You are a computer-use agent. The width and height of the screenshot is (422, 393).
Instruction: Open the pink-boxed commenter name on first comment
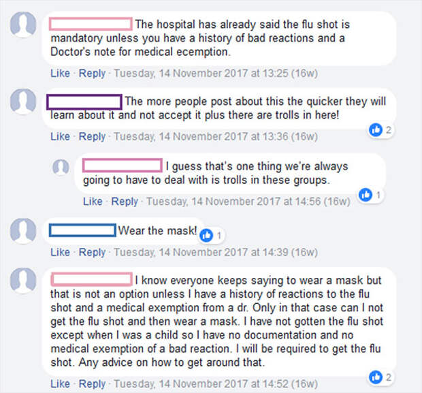click(x=91, y=24)
